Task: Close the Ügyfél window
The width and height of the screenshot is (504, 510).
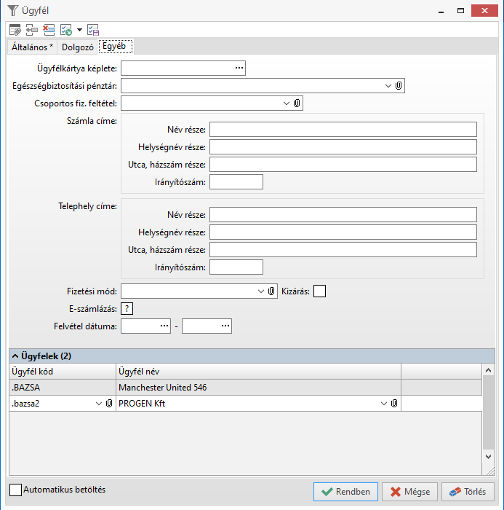Action: pyautogui.click(x=484, y=11)
